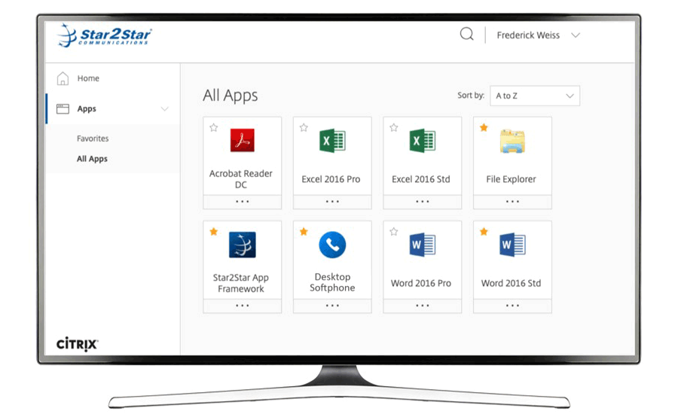678x414 pixels.
Task: Unstar Word 2016 Std favorite
Action: (x=484, y=232)
